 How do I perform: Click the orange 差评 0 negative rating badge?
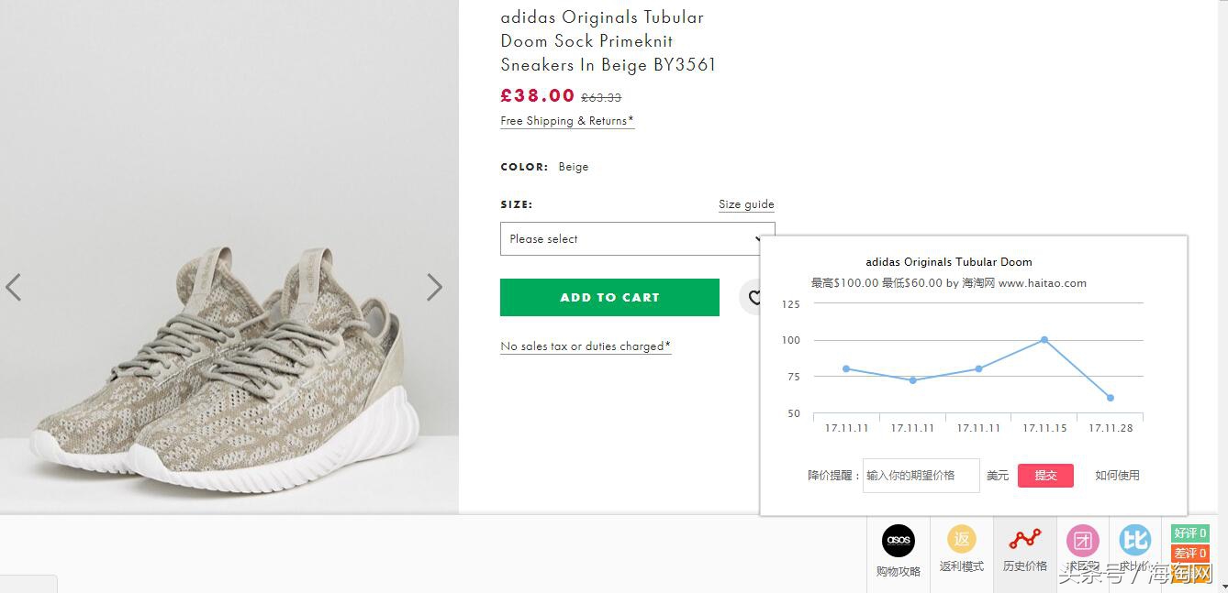point(1189,554)
